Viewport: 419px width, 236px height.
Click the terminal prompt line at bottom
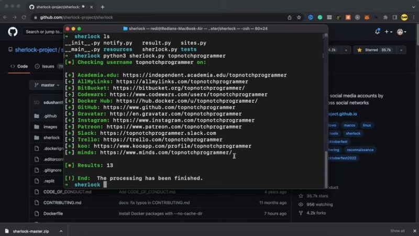click(x=85, y=185)
